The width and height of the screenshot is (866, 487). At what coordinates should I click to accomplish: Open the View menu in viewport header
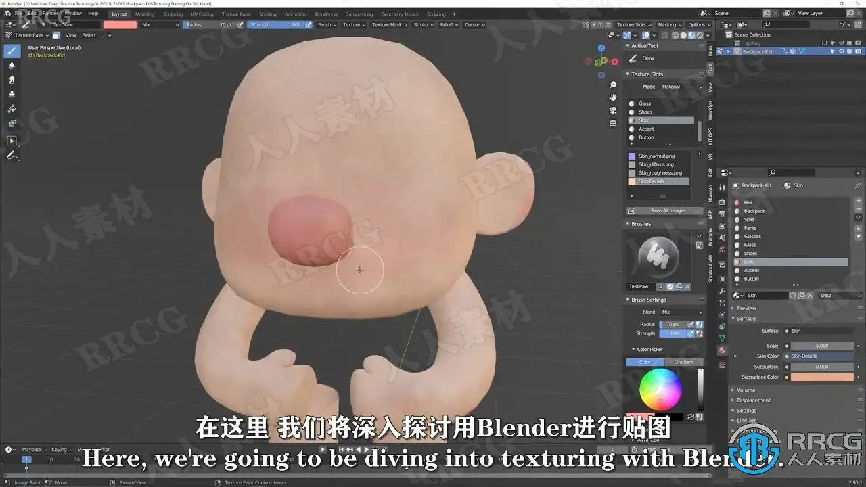pos(70,35)
